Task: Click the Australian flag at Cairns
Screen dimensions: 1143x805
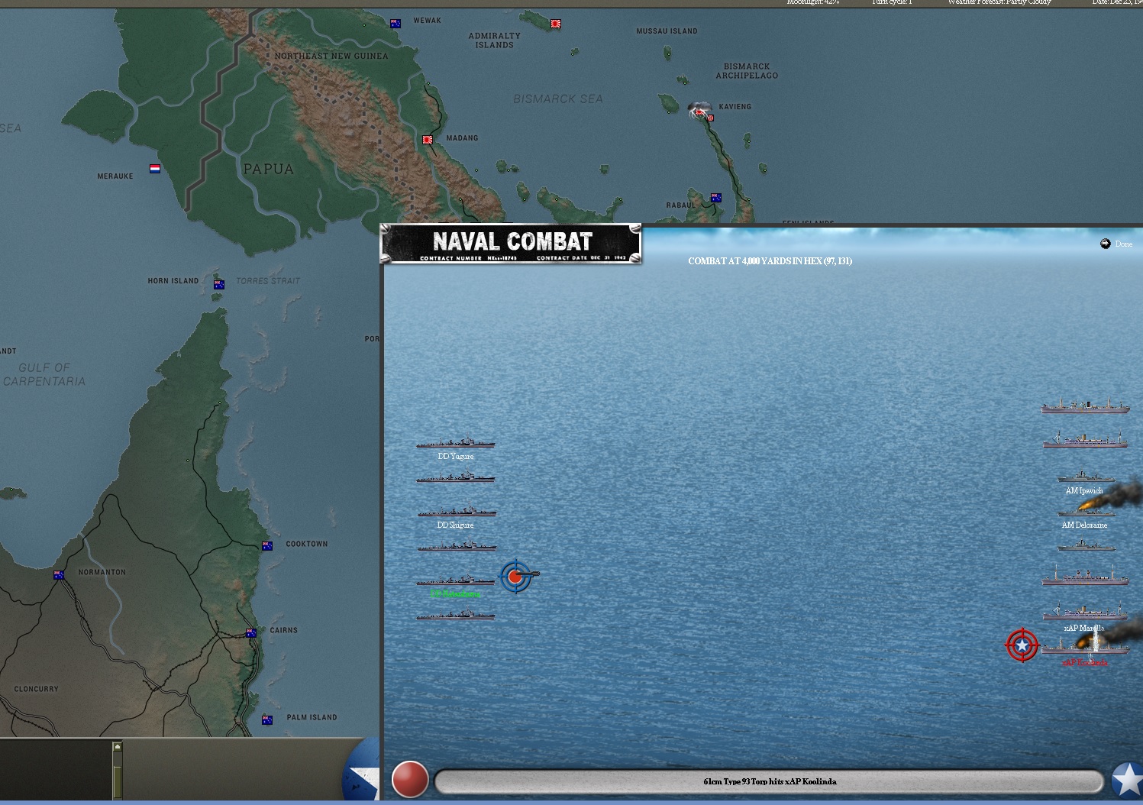Action: (x=250, y=632)
